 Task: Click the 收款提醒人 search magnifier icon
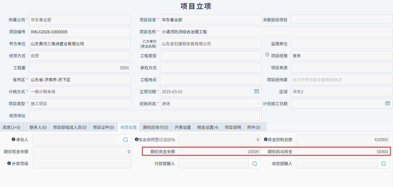[384, 164]
